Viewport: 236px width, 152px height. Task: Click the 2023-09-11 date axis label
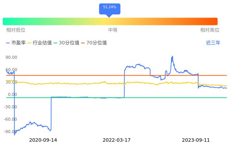[196, 140]
